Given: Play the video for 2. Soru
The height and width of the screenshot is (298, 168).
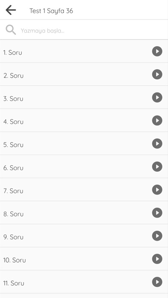Looking at the screenshot, I should (157, 74).
